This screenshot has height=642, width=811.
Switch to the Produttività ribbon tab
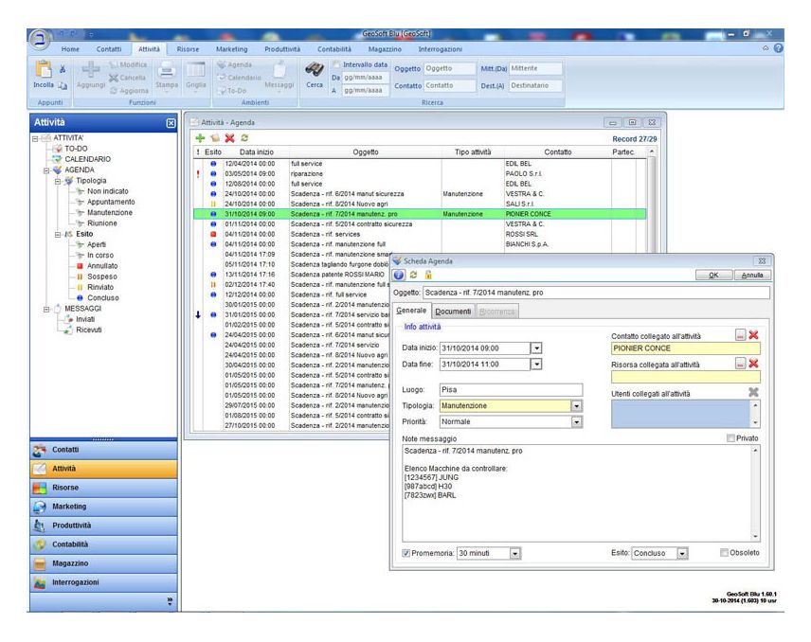[x=282, y=49]
